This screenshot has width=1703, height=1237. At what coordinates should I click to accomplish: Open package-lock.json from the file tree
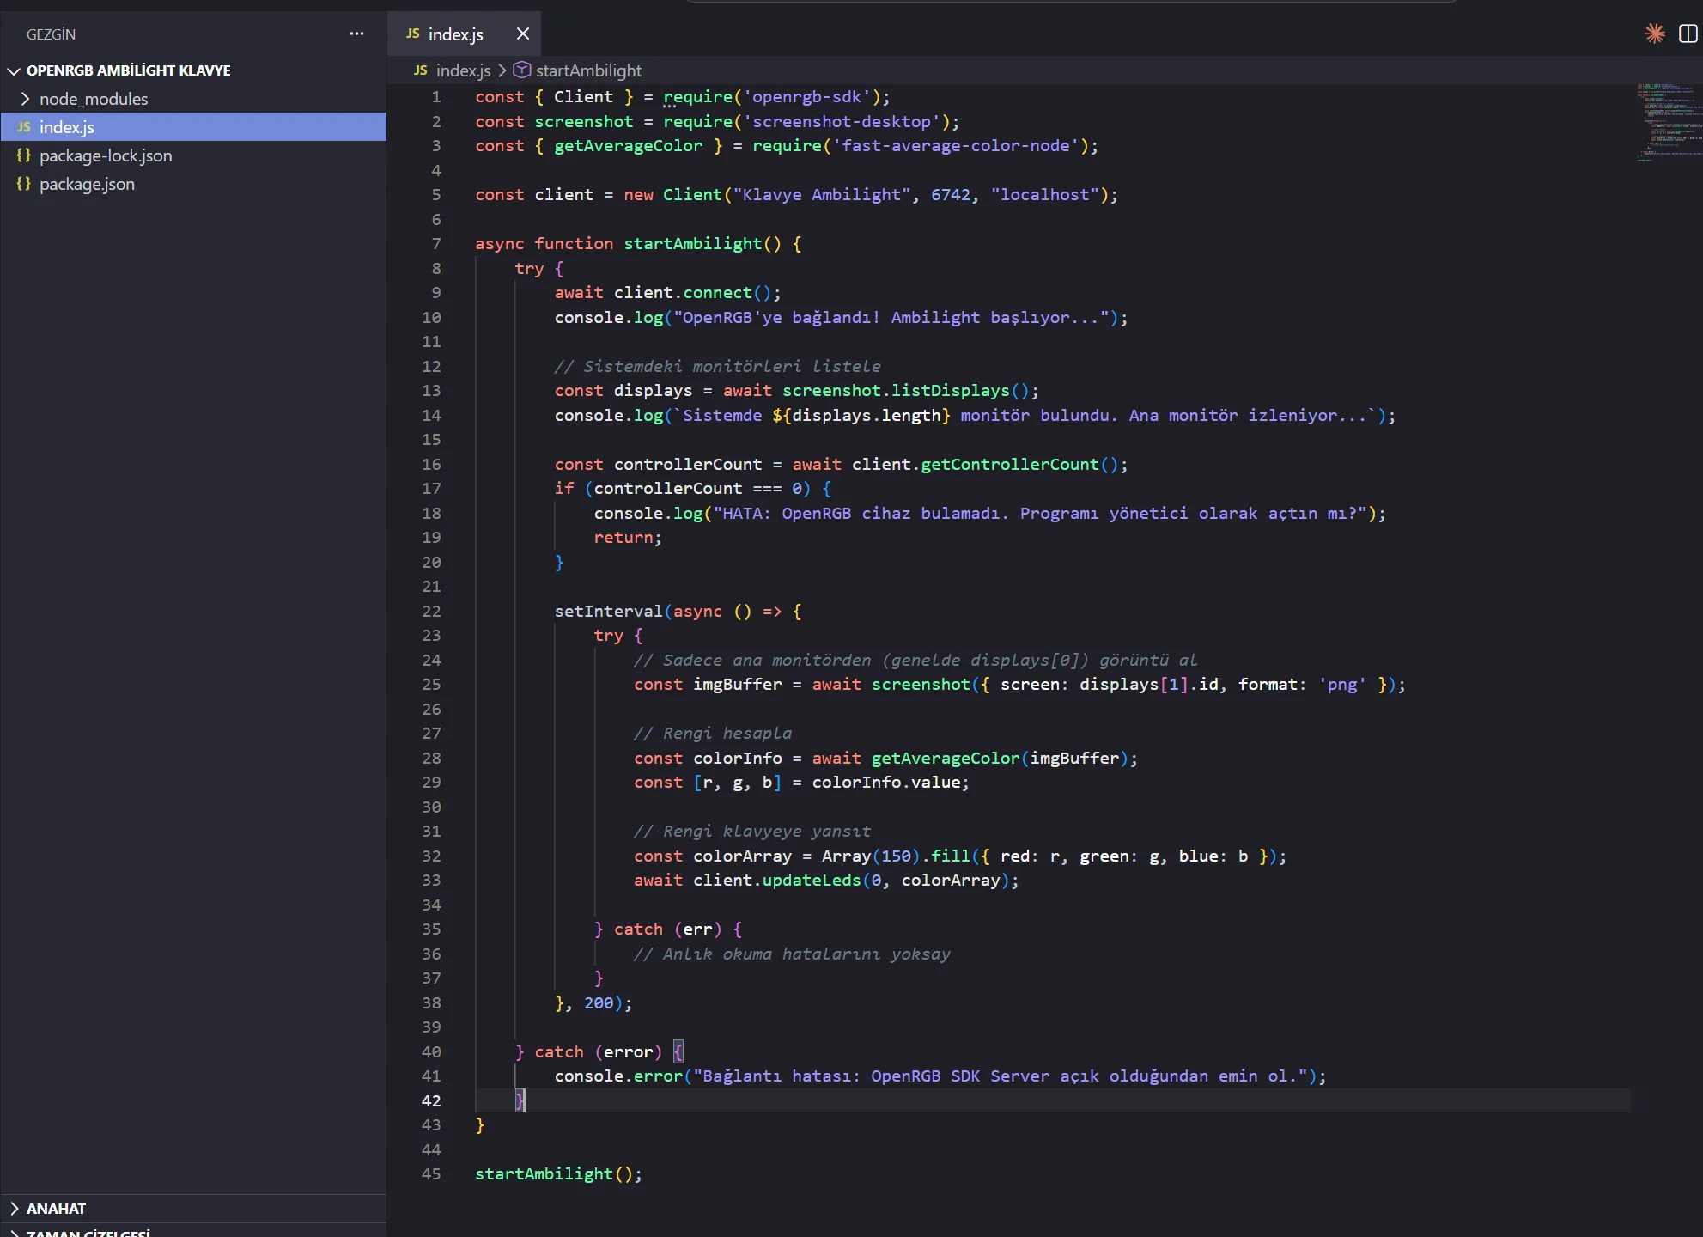click(106, 155)
